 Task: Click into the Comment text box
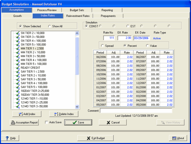(x=136, y=111)
